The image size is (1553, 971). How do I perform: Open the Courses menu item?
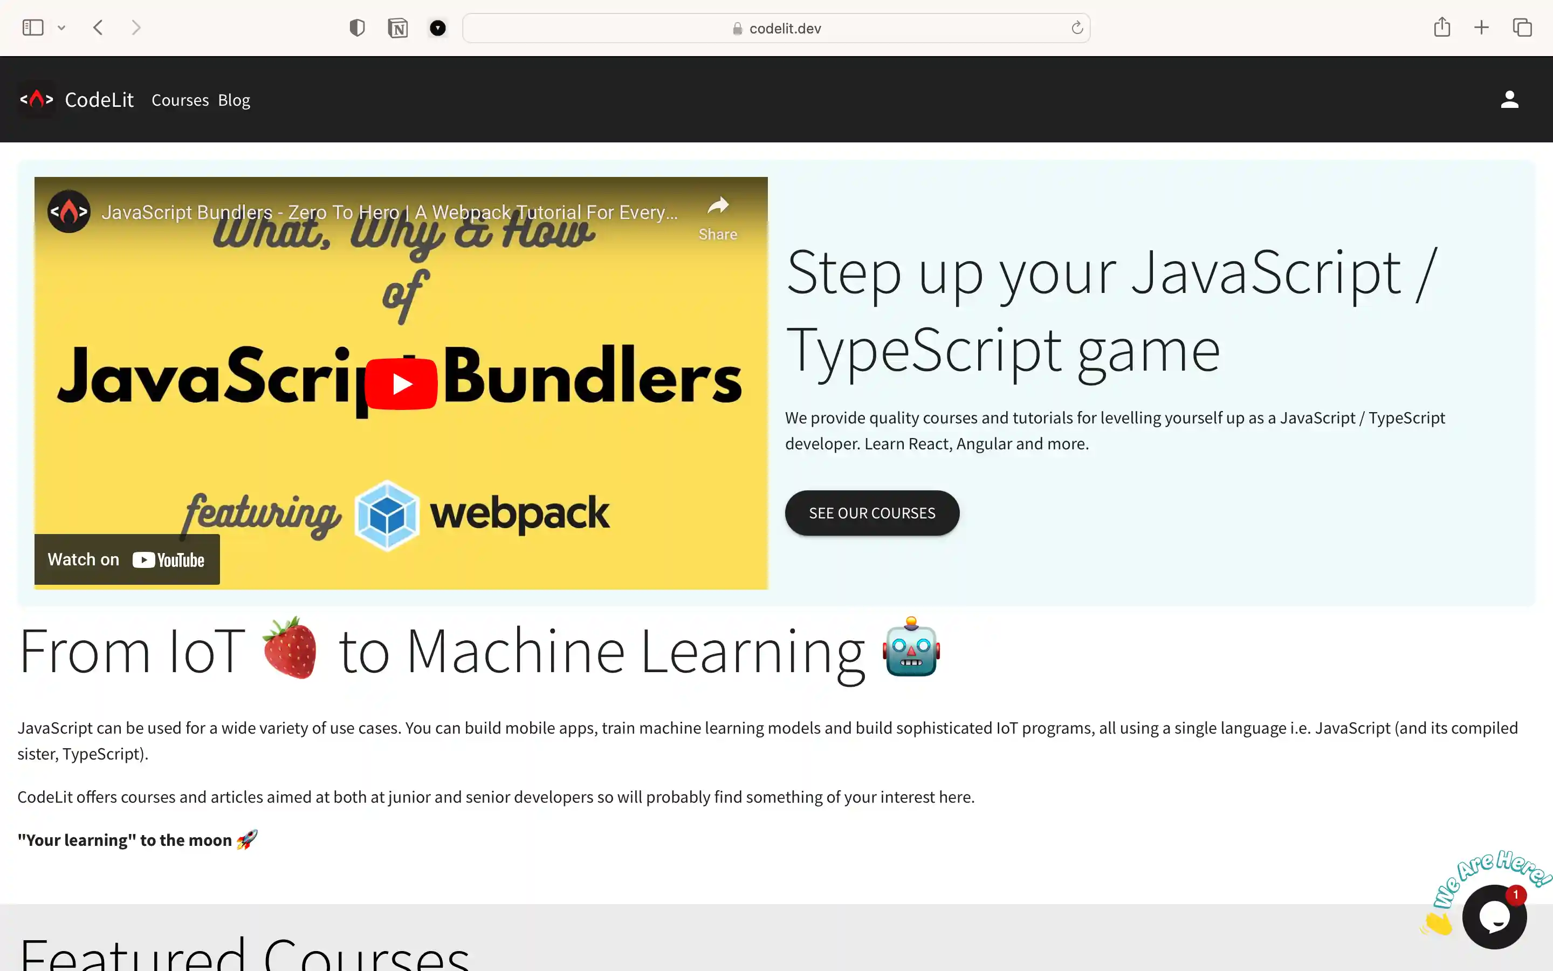180,100
